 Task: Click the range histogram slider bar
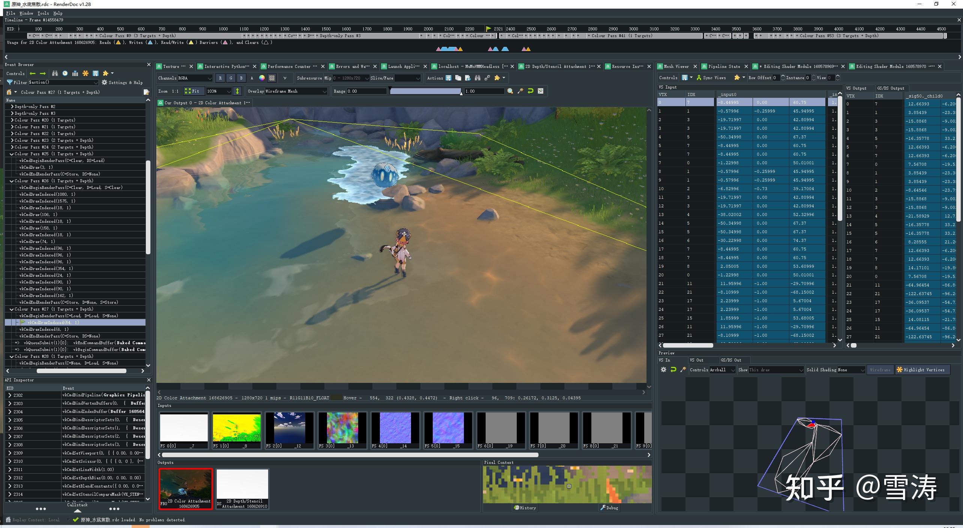[425, 91]
